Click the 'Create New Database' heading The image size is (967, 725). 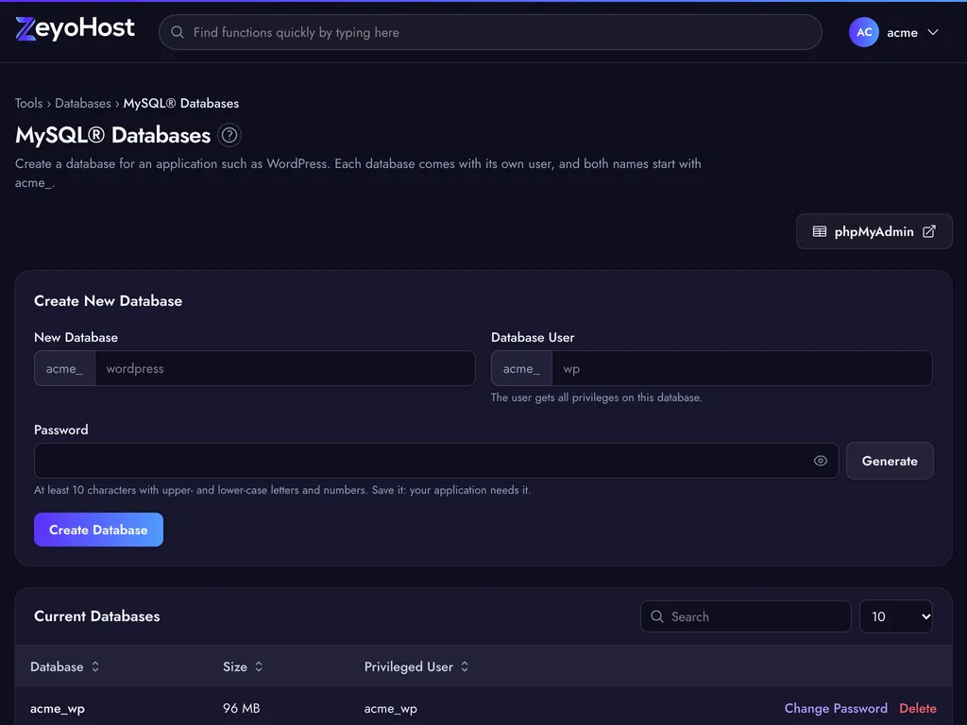pyautogui.click(x=108, y=301)
